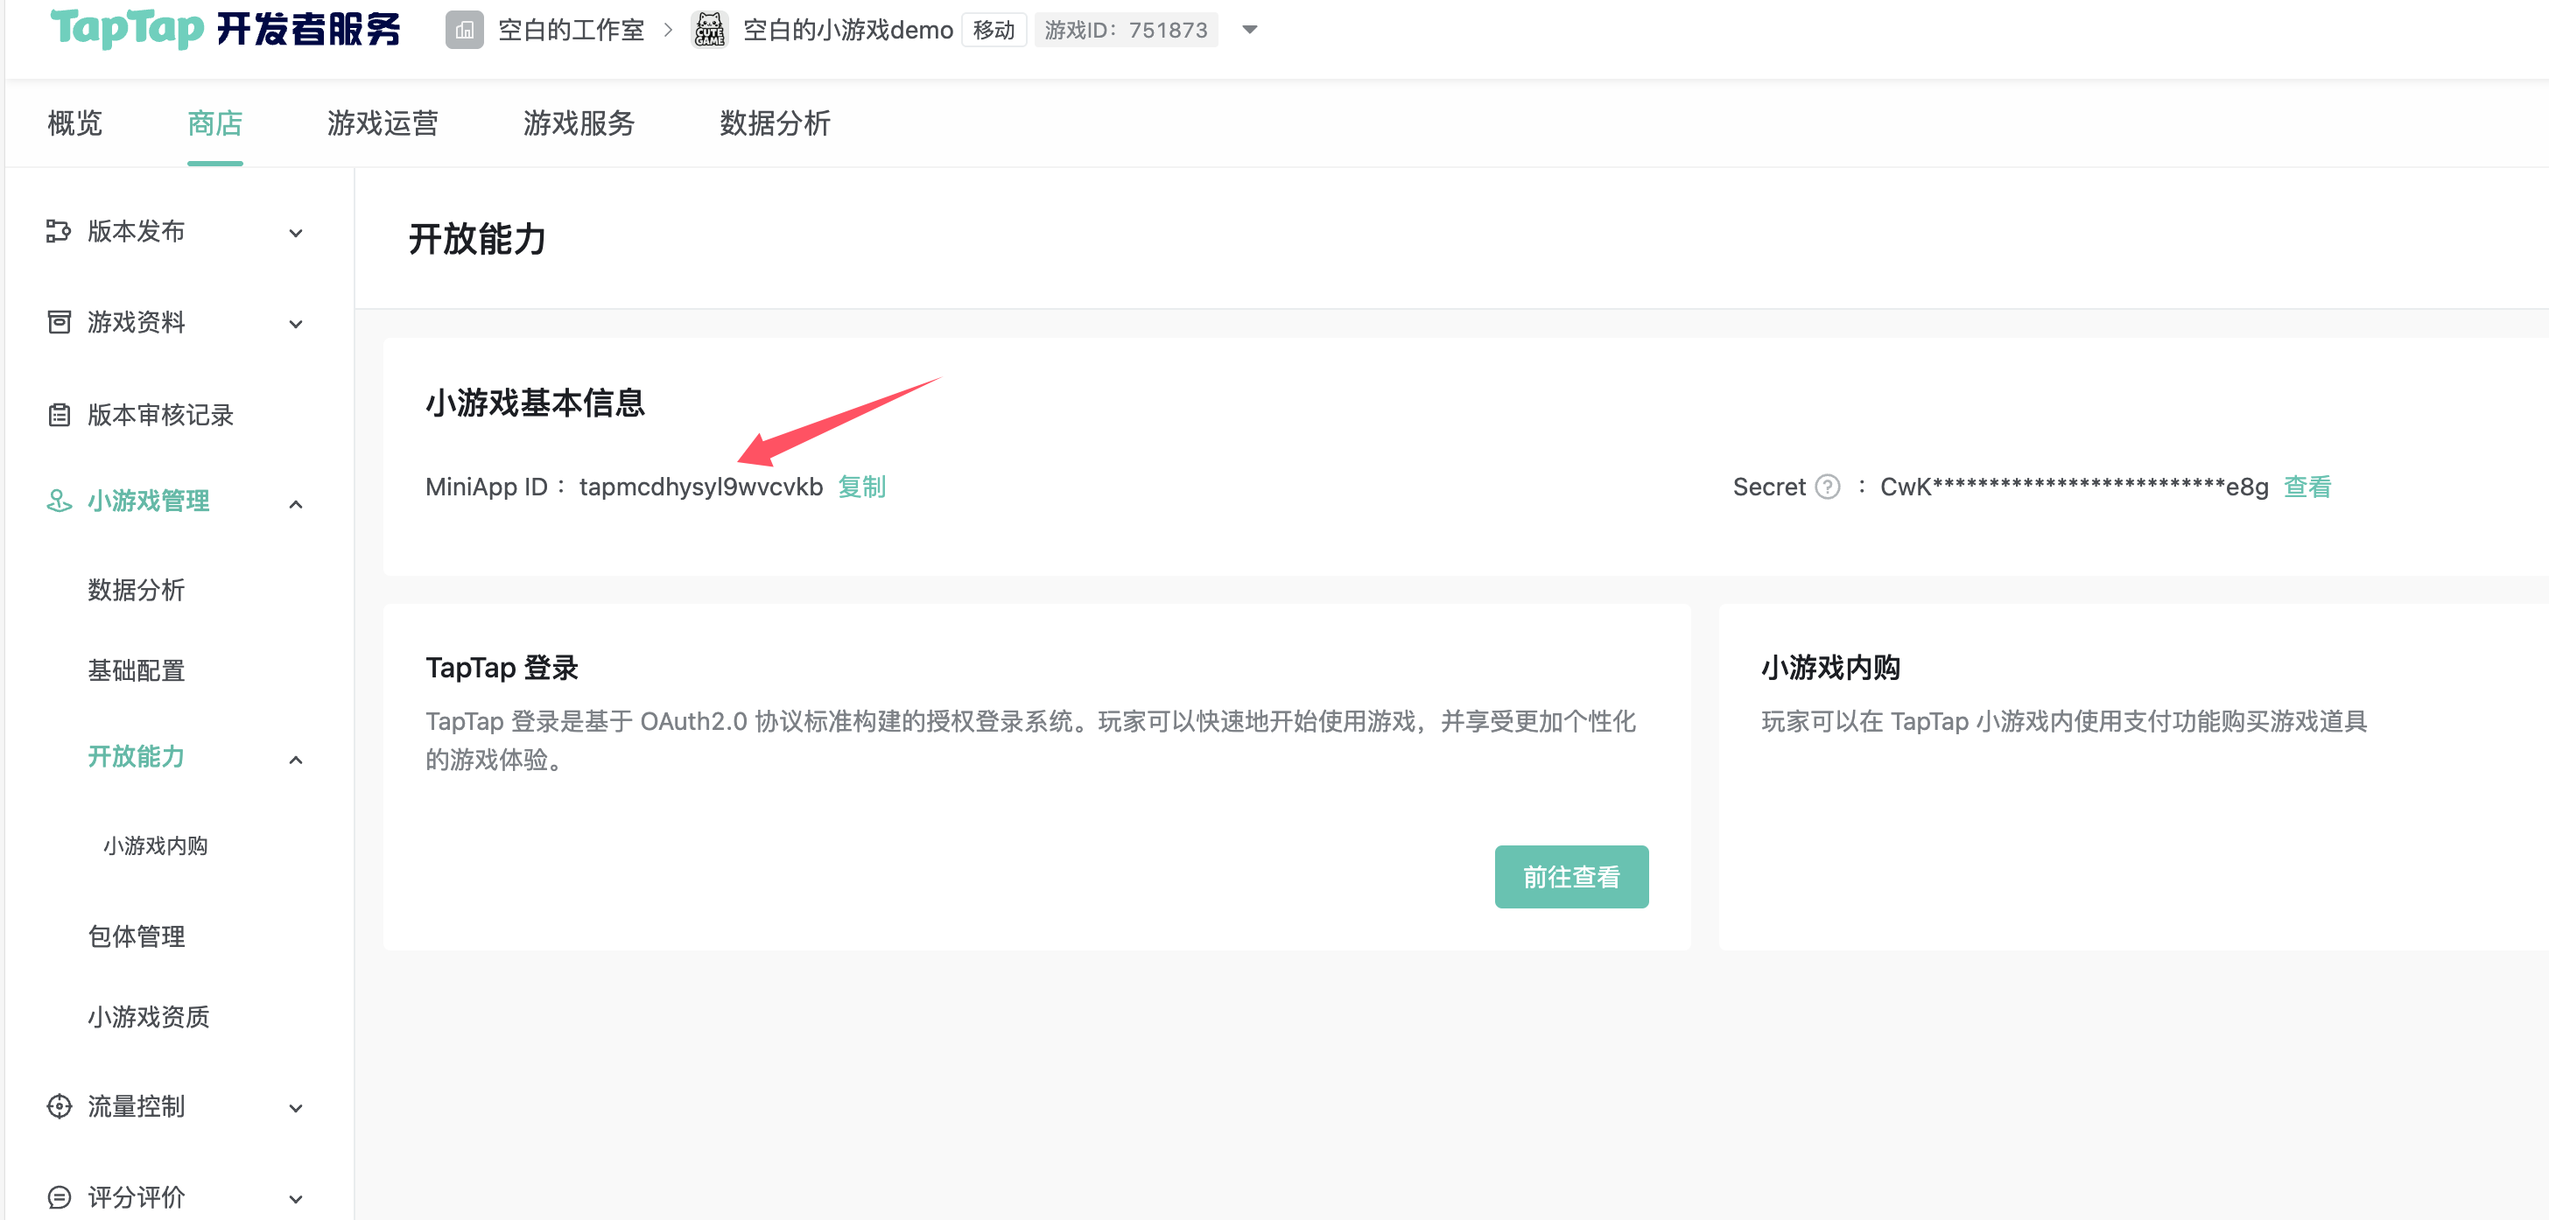Image resolution: width=2549 pixels, height=1220 pixels.
Task: Open the game switcher dropdown arrow
Action: 1250,31
